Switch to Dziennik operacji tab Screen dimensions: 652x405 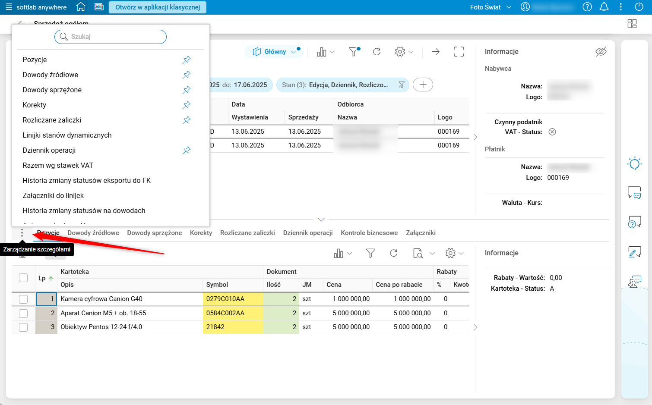tap(308, 233)
